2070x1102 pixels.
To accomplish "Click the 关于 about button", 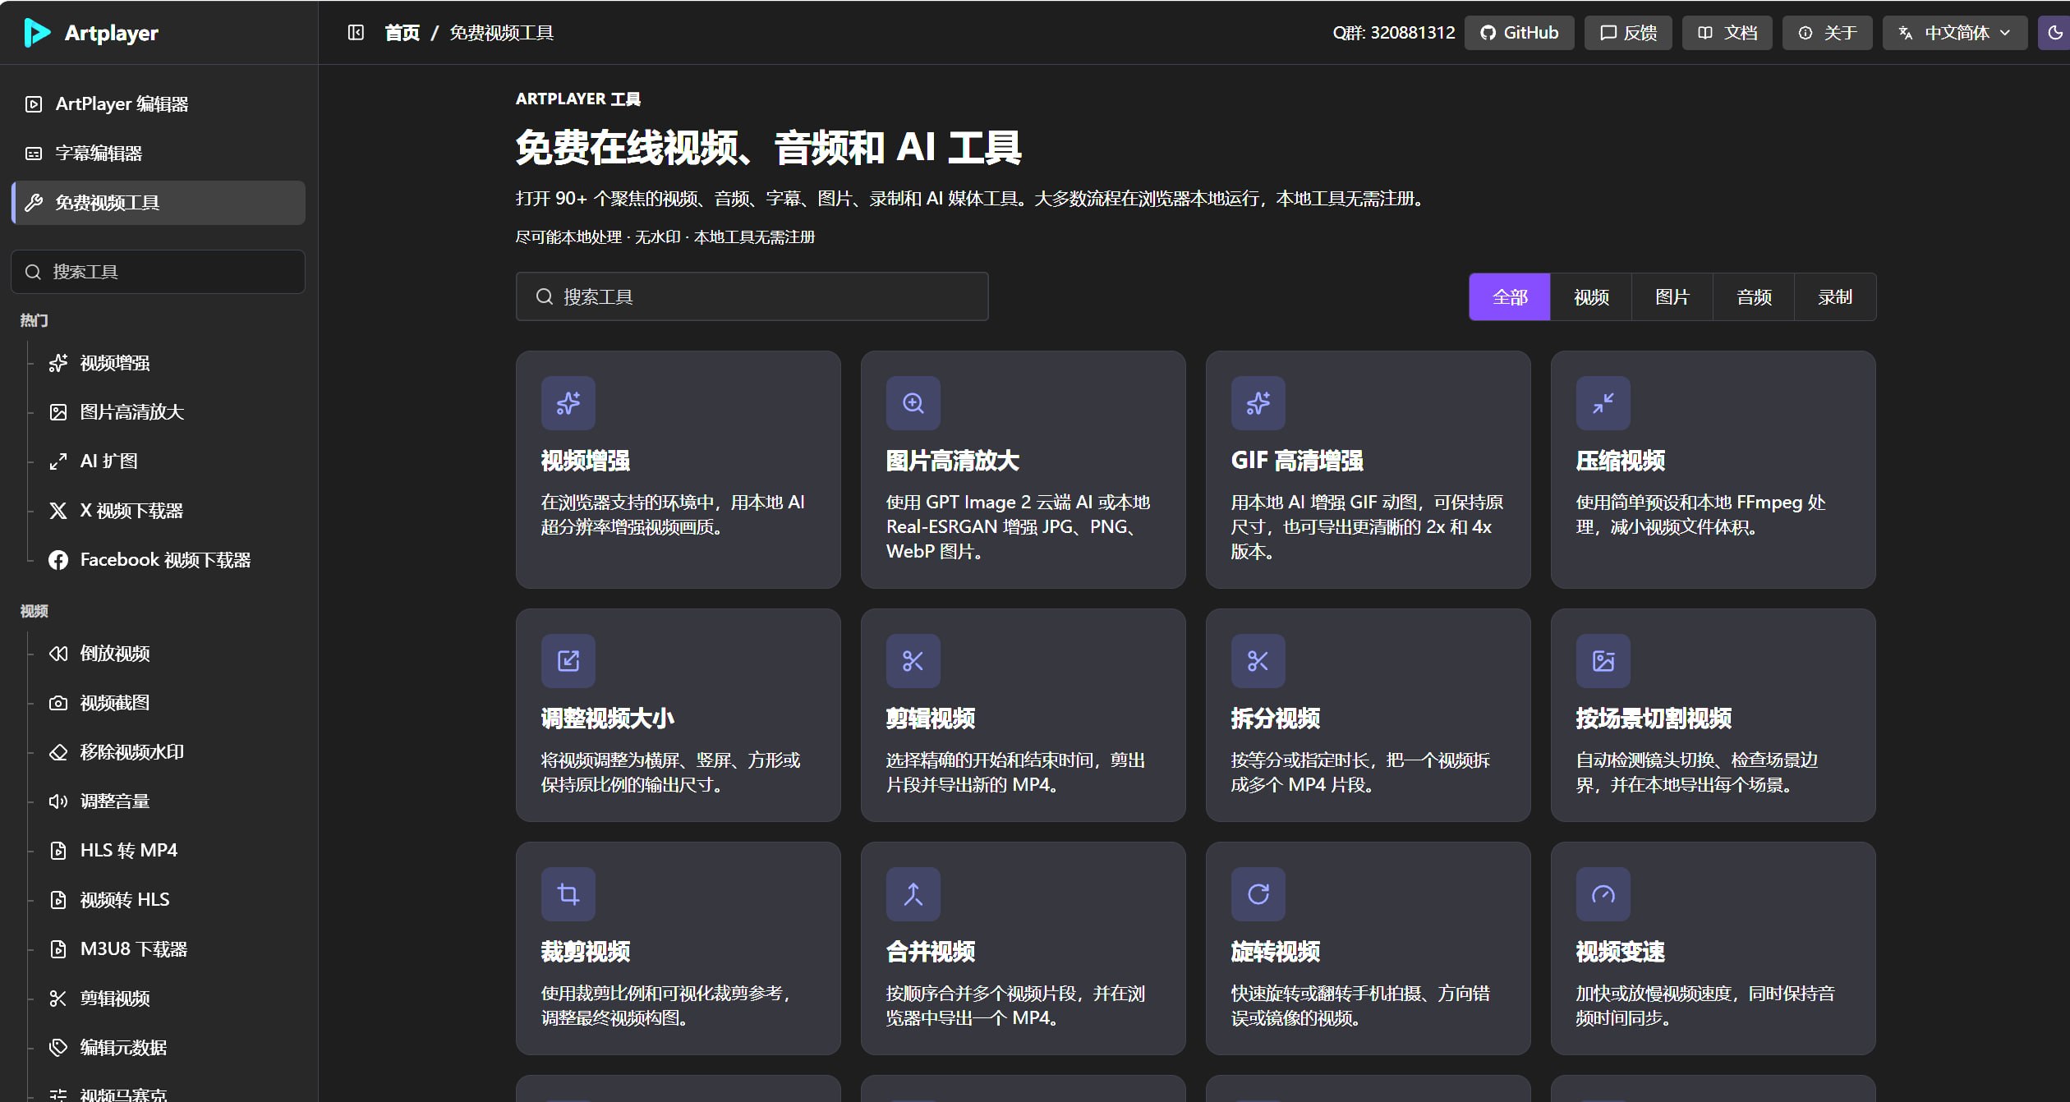I will point(1827,33).
